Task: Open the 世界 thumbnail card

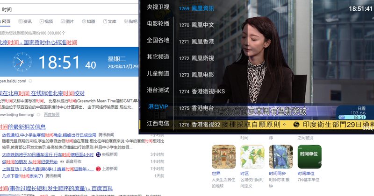Action: pyautogui.click(x=223, y=156)
